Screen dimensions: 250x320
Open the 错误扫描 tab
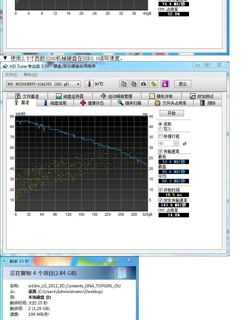pos(129,103)
